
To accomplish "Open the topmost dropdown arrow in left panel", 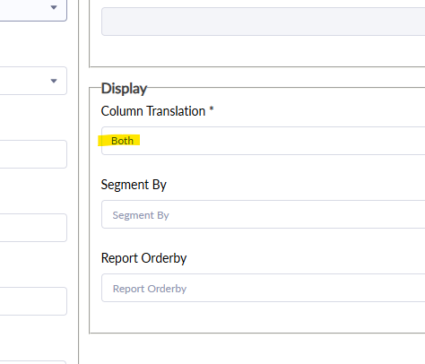I will tap(54, 7).
